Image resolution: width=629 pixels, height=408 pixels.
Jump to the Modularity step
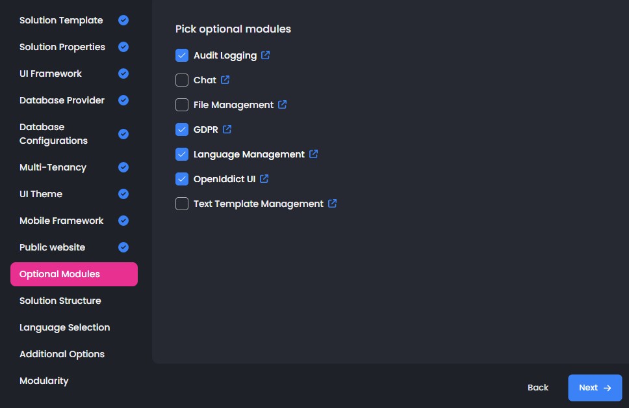(44, 381)
